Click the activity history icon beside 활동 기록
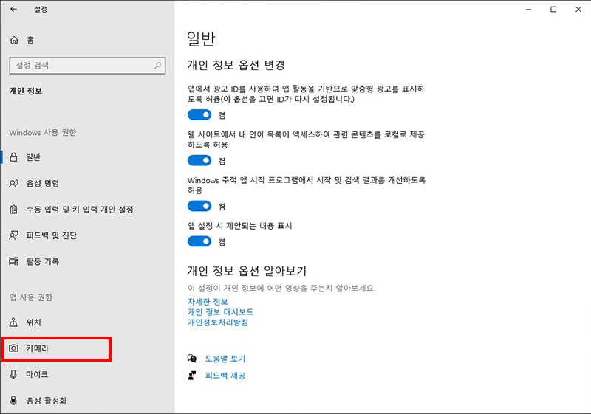The height and width of the screenshot is (414, 591). click(x=13, y=261)
